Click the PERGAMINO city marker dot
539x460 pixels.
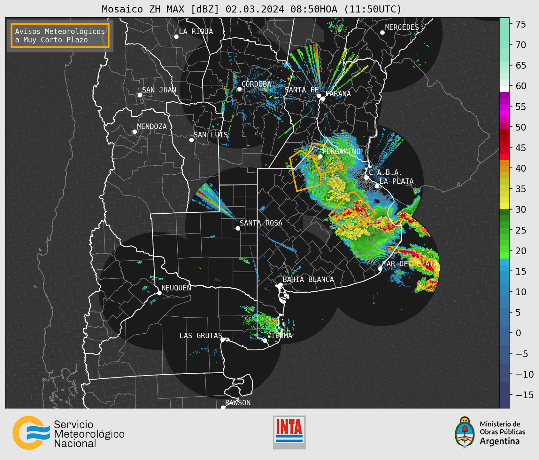tap(320, 156)
